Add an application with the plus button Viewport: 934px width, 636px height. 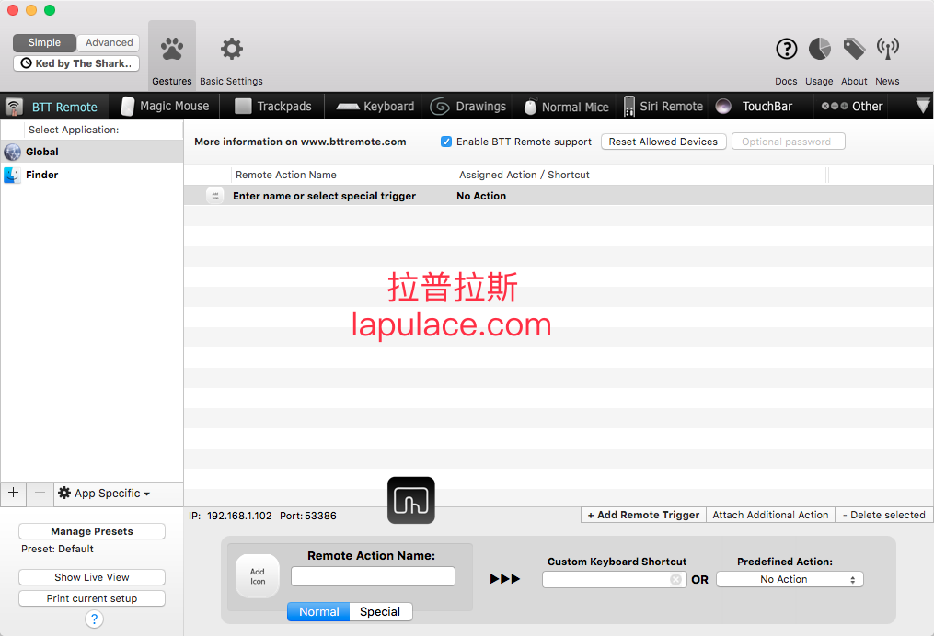(14, 493)
